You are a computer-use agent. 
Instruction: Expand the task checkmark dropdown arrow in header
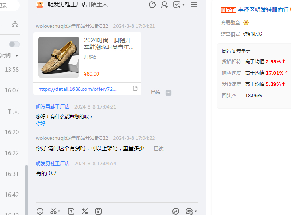184,5
